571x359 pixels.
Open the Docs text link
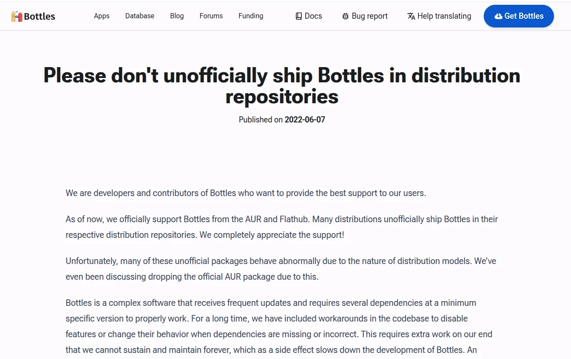click(x=313, y=16)
